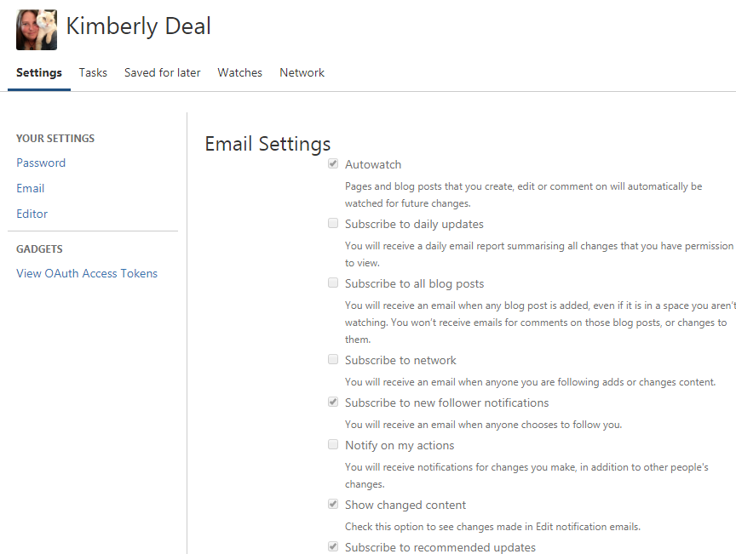Screen dimensions: 736x554
Task: Open the Password settings link
Action: click(41, 163)
